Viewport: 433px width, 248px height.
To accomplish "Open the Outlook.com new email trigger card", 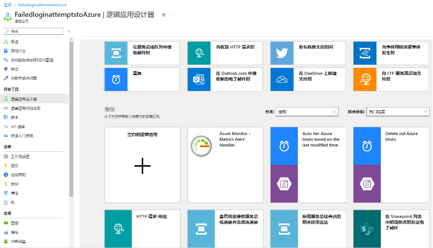I will click(225, 79).
